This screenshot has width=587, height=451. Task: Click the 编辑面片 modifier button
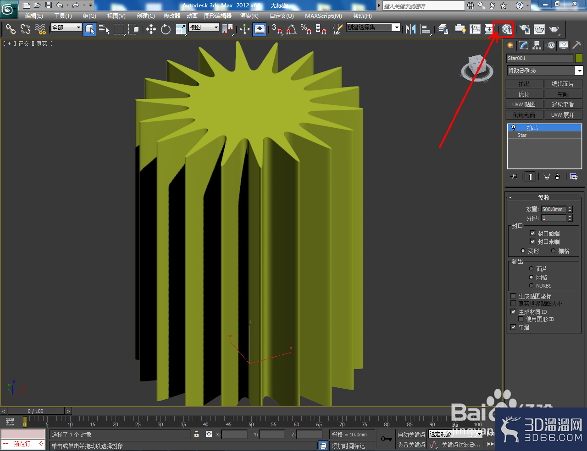(563, 84)
